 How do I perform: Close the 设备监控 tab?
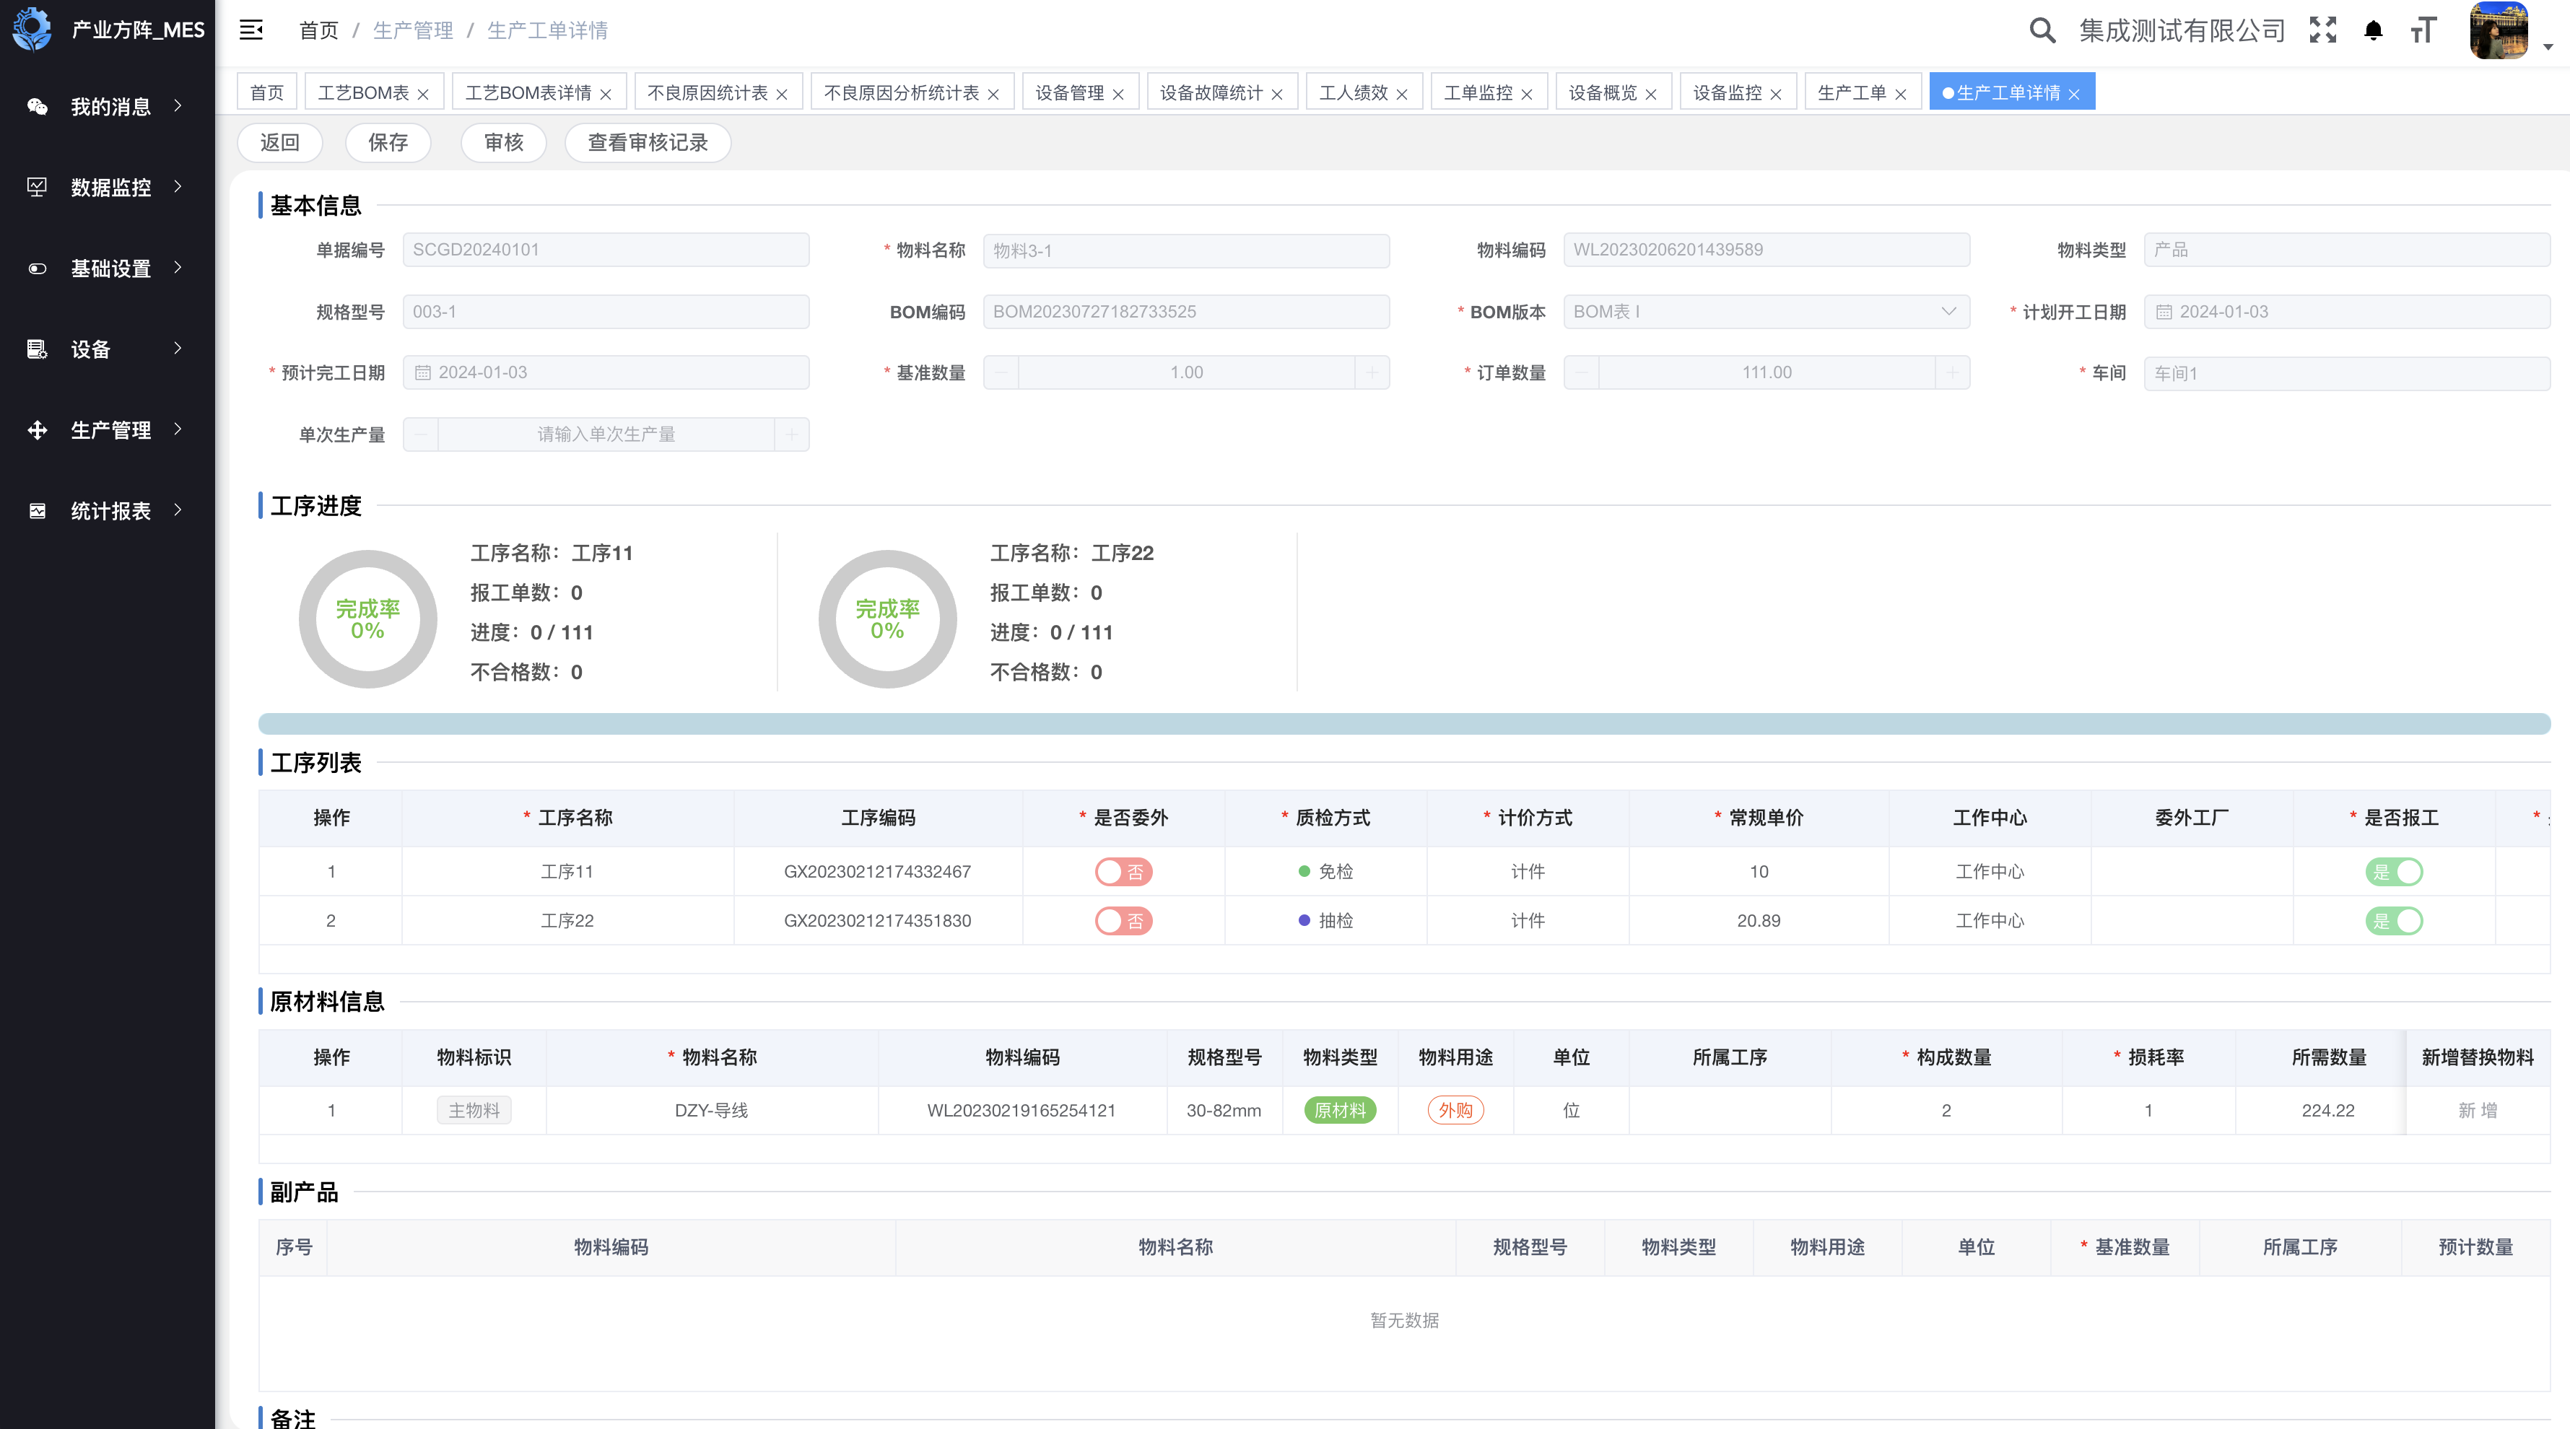[x=1776, y=94]
